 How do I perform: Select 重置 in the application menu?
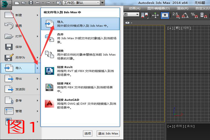tap(21, 26)
